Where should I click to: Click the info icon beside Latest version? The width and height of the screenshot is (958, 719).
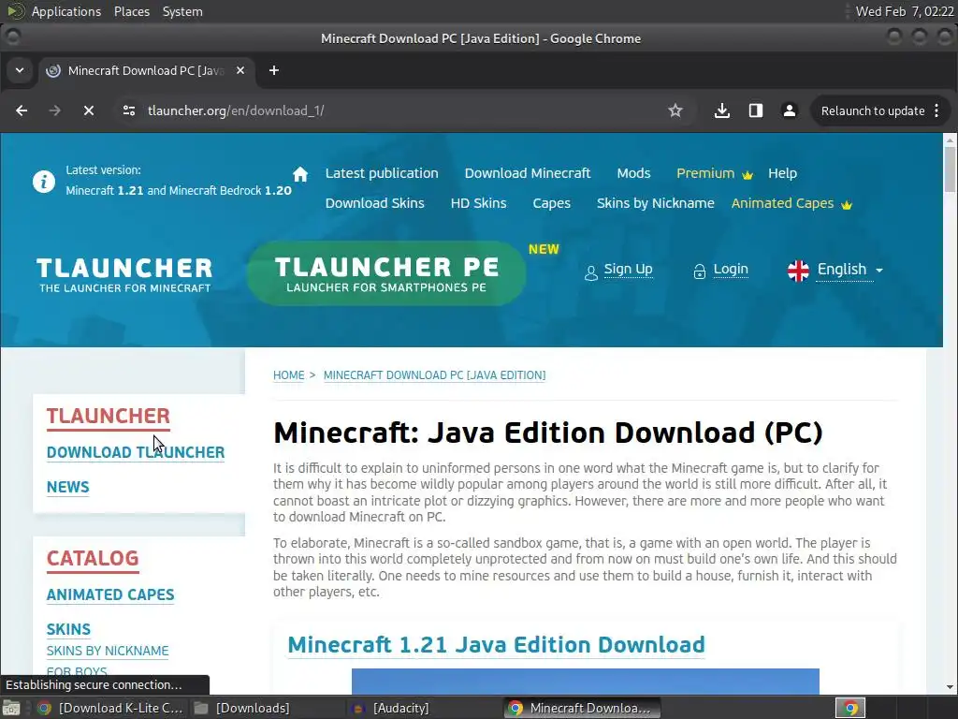coord(43,182)
